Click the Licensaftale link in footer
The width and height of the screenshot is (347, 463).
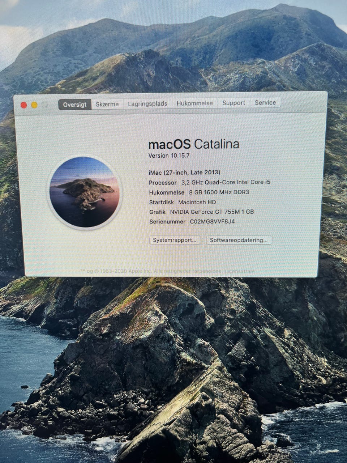click(x=240, y=271)
